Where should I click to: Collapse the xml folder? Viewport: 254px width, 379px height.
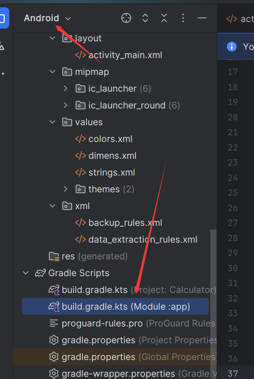pos(52,206)
